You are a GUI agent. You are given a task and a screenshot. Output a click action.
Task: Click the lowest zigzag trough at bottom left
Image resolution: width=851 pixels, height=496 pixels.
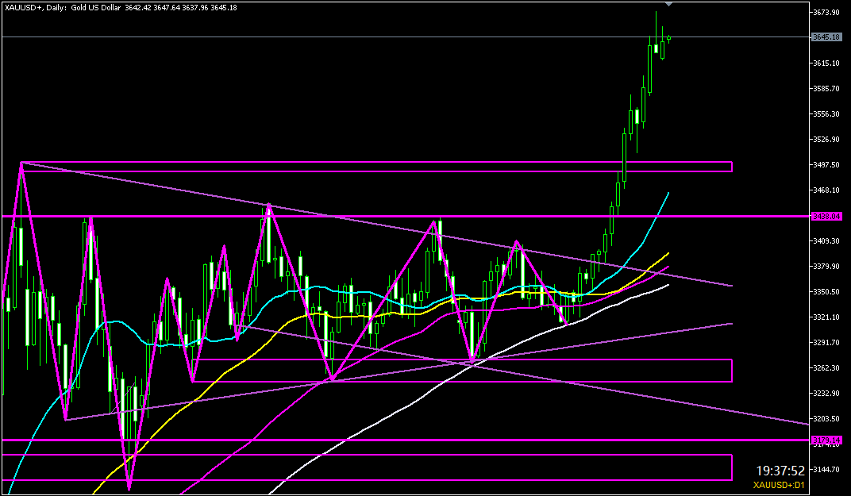(x=129, y=490)
